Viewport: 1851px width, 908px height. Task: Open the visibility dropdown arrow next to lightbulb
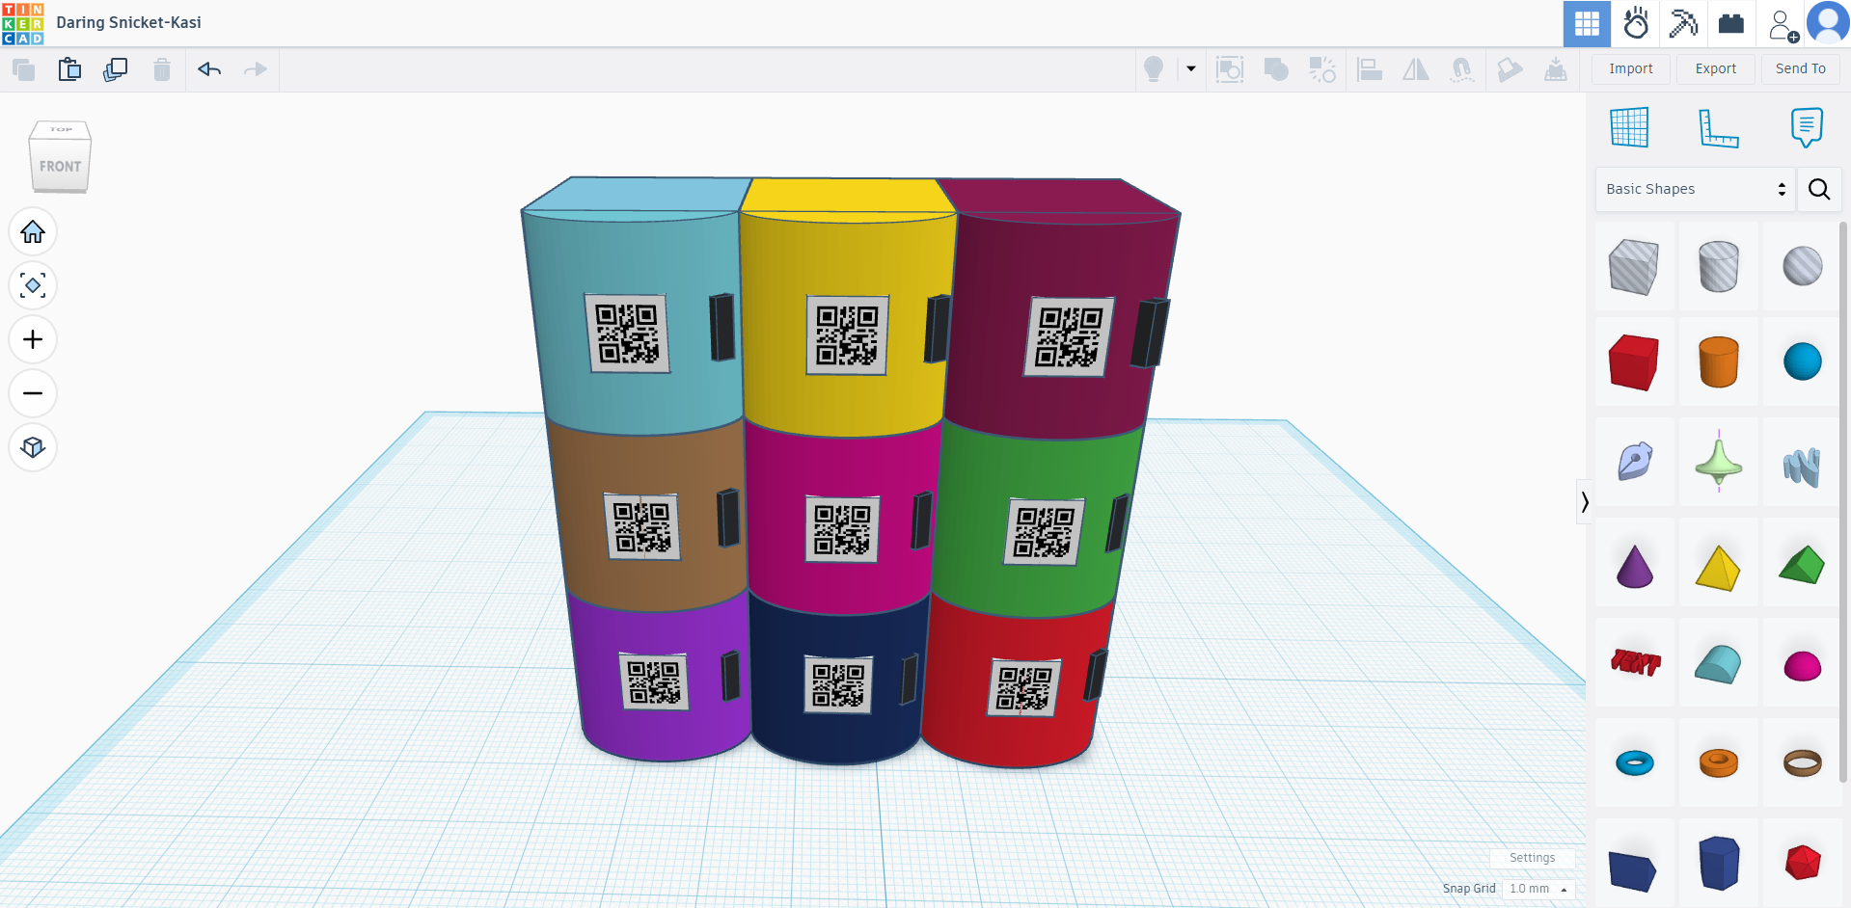(x=1191, y=69)
